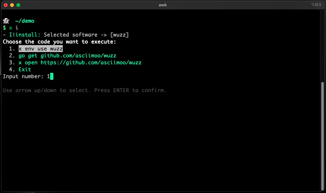Image resolution: width=326 pixels, height=193 pixels.
Task: Click the "Choose the code you want to execute:" heading
Action: click(x=59, y=42)
